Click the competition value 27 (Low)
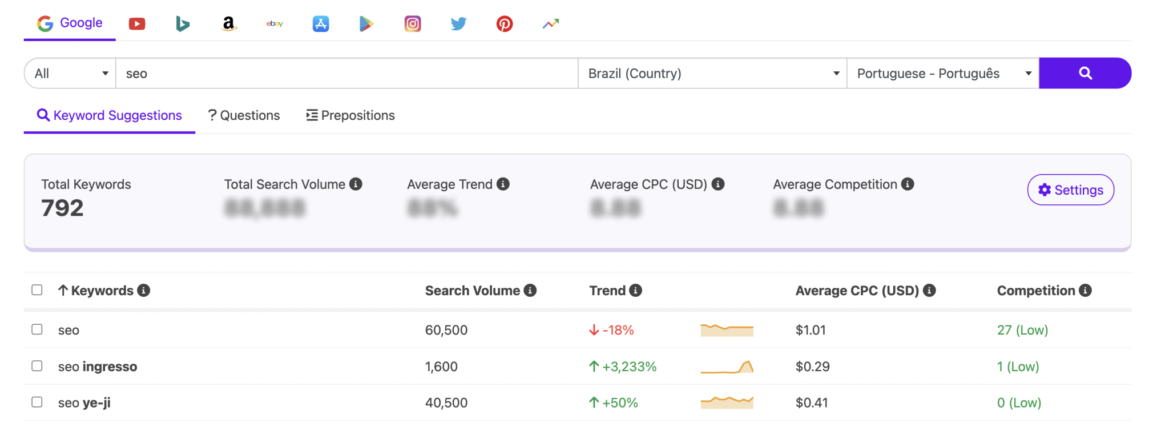Image resolution: width=1153 pixels, height=427 pixels. [x=1023, y=330]
